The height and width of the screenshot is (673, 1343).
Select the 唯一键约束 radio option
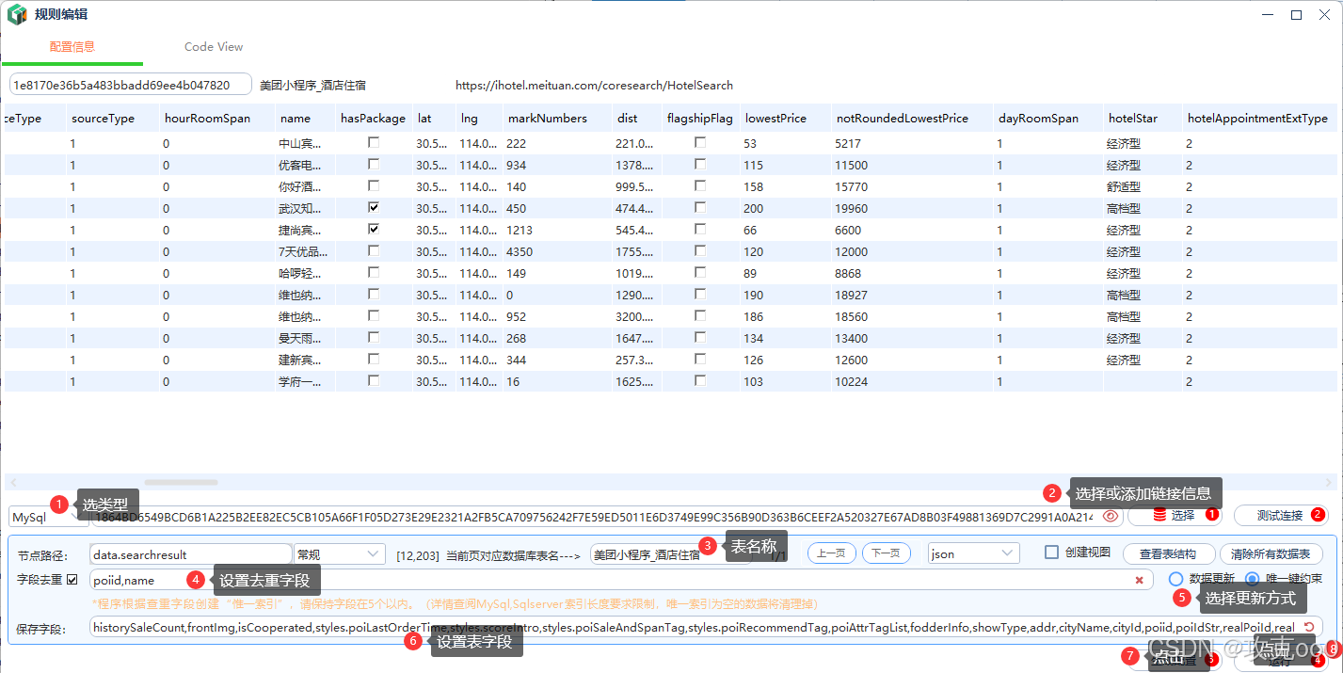point(1253,579)
